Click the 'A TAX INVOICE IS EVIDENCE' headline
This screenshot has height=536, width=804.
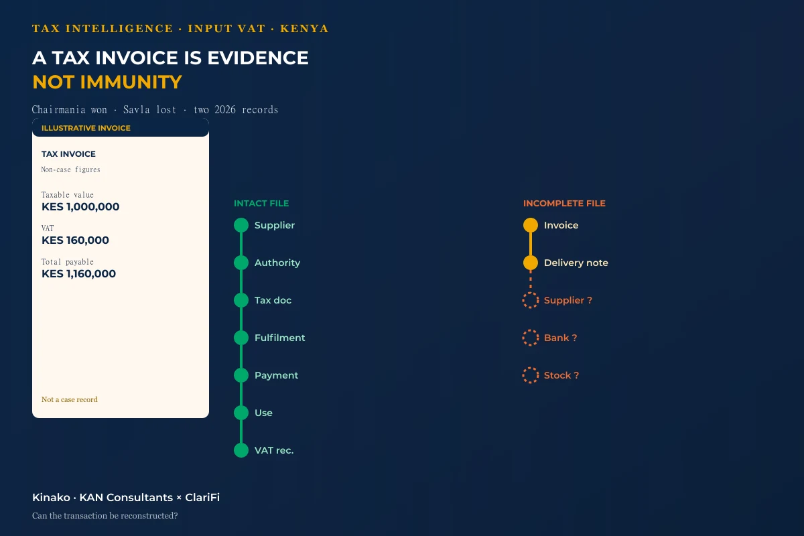pyautogui.click(x=170, y=58)
